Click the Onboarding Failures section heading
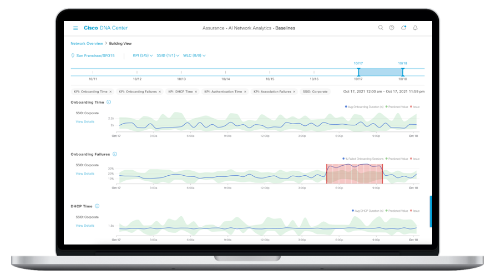 90,154
